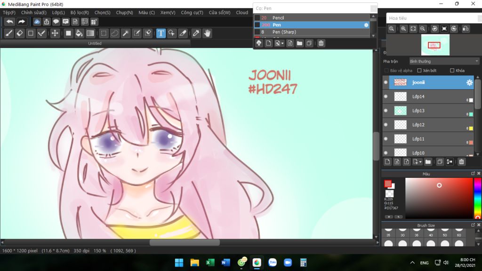Create a new raster layer
The image size is (482, 271).
[x=387, y=162]
